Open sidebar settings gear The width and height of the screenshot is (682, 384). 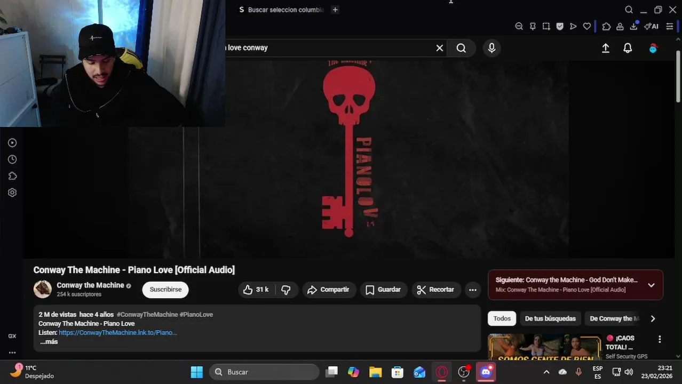click(x=12, y=193)
